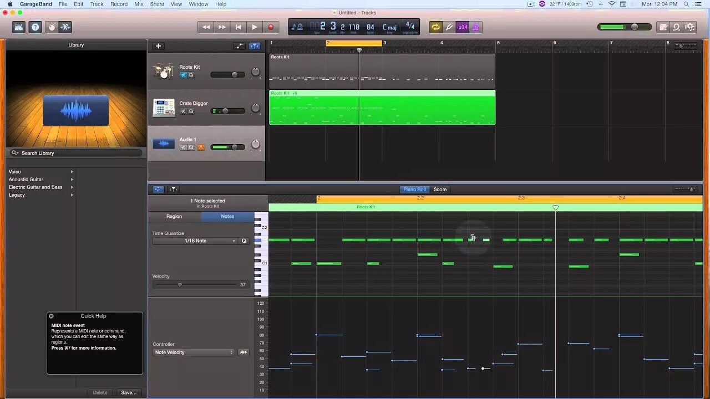Open the Note Velocity controller dropdown
710x399 pixels.
(x=194, y=352)
